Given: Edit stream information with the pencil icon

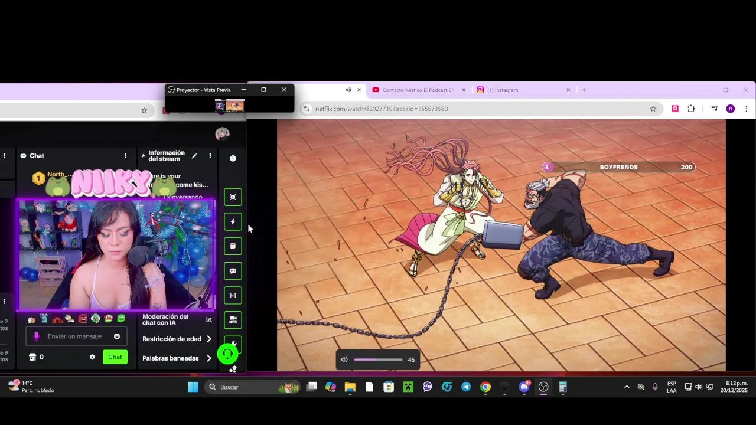Looking at the screenshot, I should click(194, 156).
